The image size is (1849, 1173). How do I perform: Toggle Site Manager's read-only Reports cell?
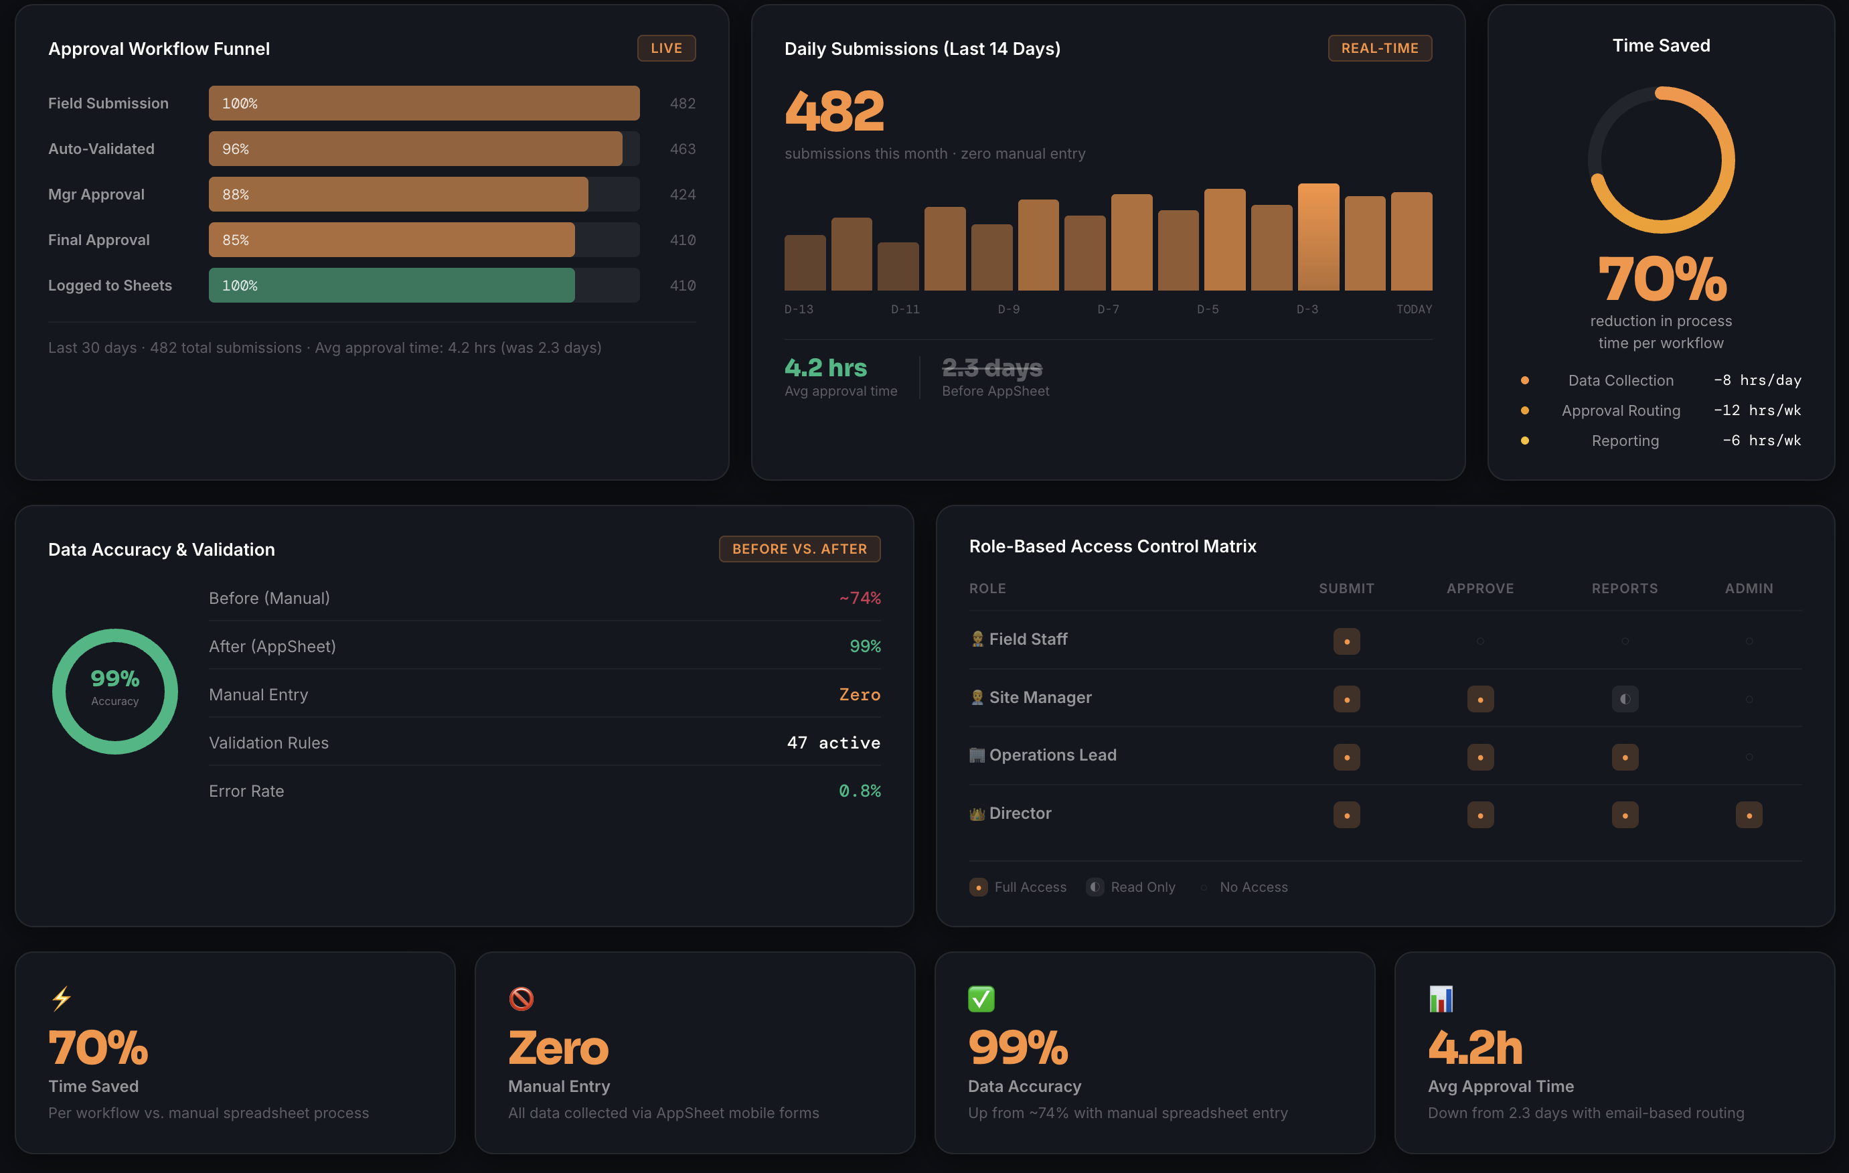pyautogui.click(x=1625, y=699)
